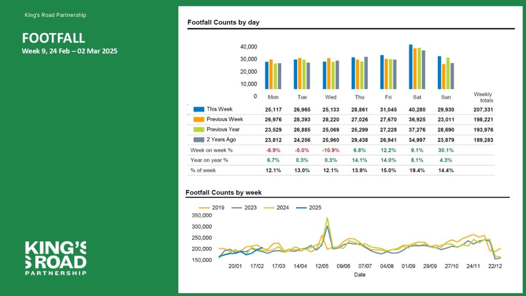Click This Week Friday value 31,045
The width and height of the screenshot is (526, 296).
click(388, 109)
